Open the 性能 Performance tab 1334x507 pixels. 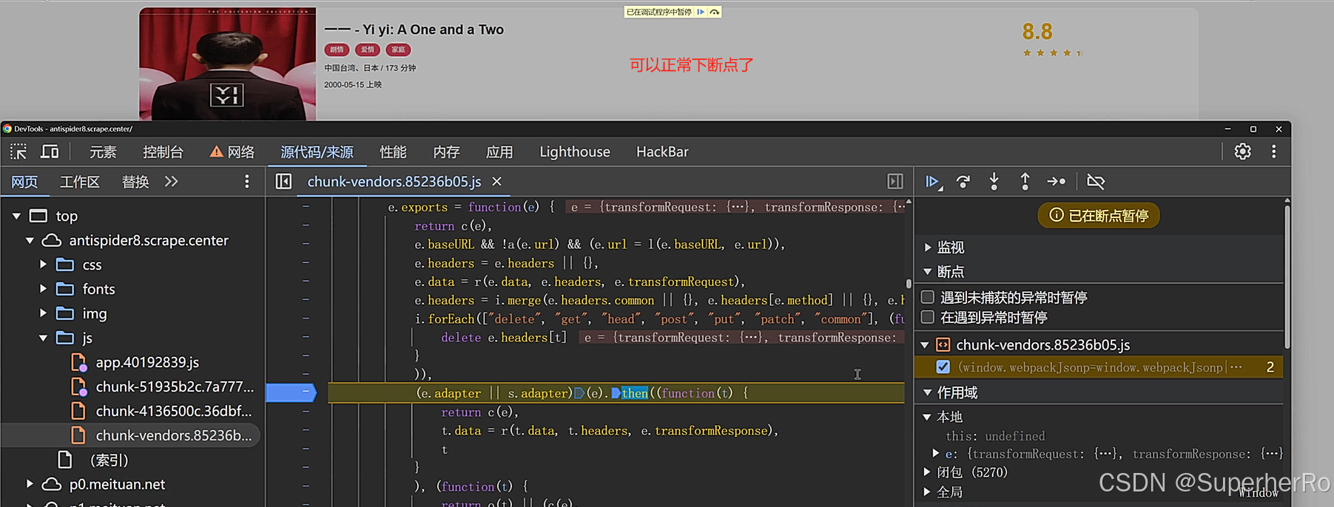(x=393, y=152)
